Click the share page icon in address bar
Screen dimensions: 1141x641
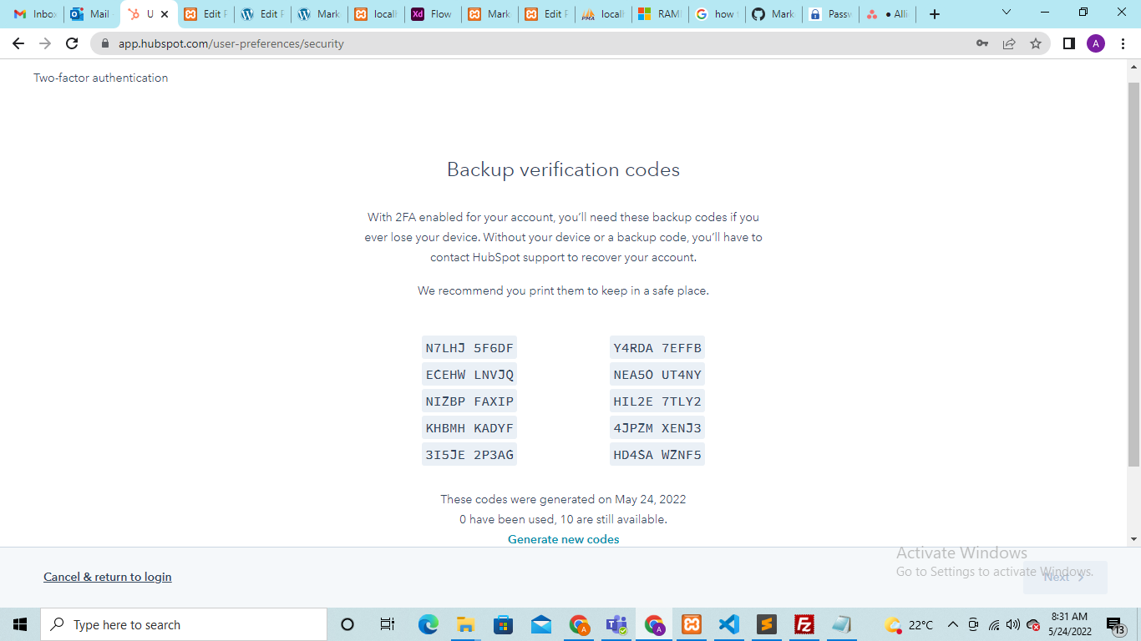tap(1009, 43)
